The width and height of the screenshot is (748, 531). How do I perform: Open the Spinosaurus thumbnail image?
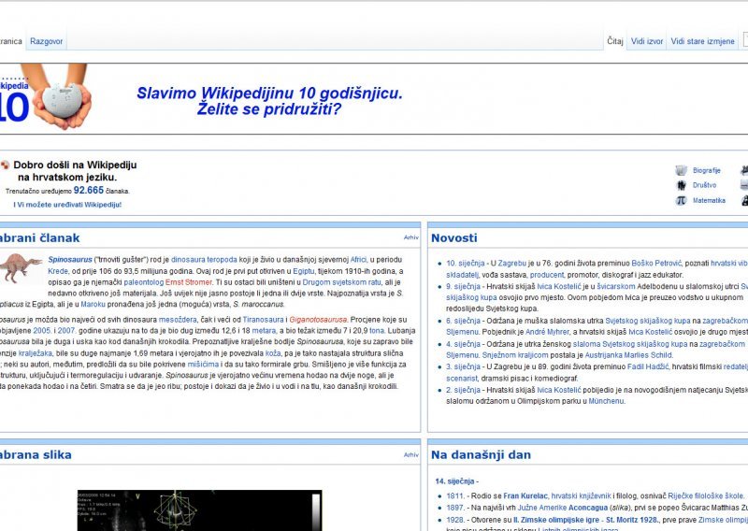tap(21, 267)
